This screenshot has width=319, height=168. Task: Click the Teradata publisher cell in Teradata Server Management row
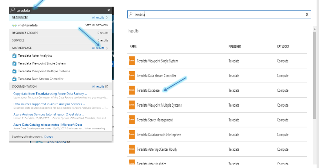(234, 120)
